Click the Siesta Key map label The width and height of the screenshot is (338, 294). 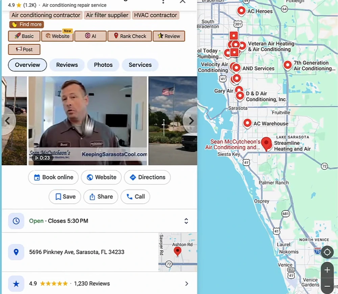tap(229, 154)
